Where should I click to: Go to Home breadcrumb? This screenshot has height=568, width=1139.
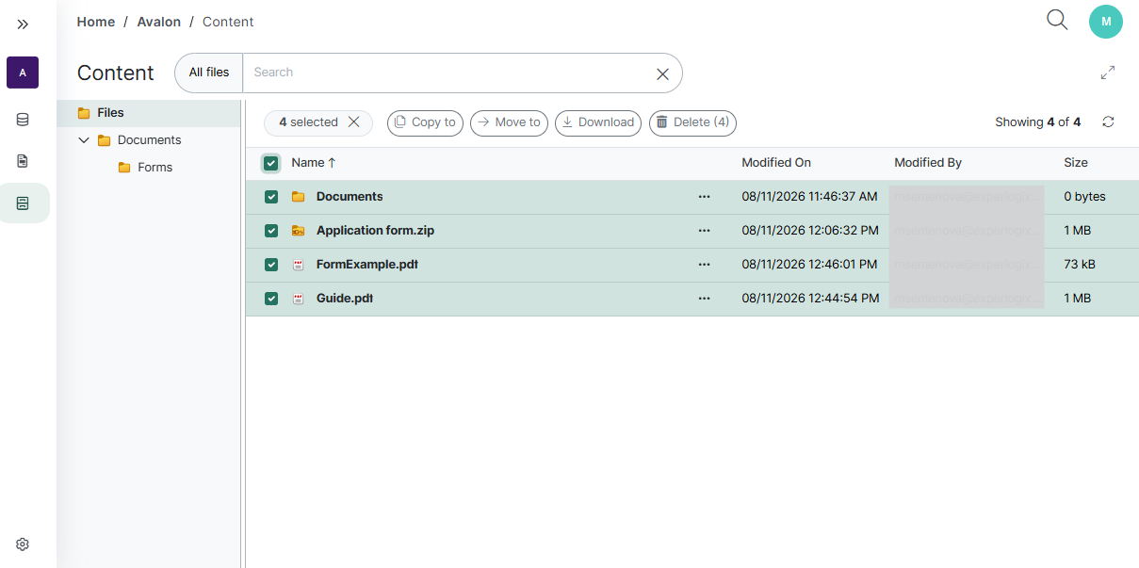tap(96, 22)
